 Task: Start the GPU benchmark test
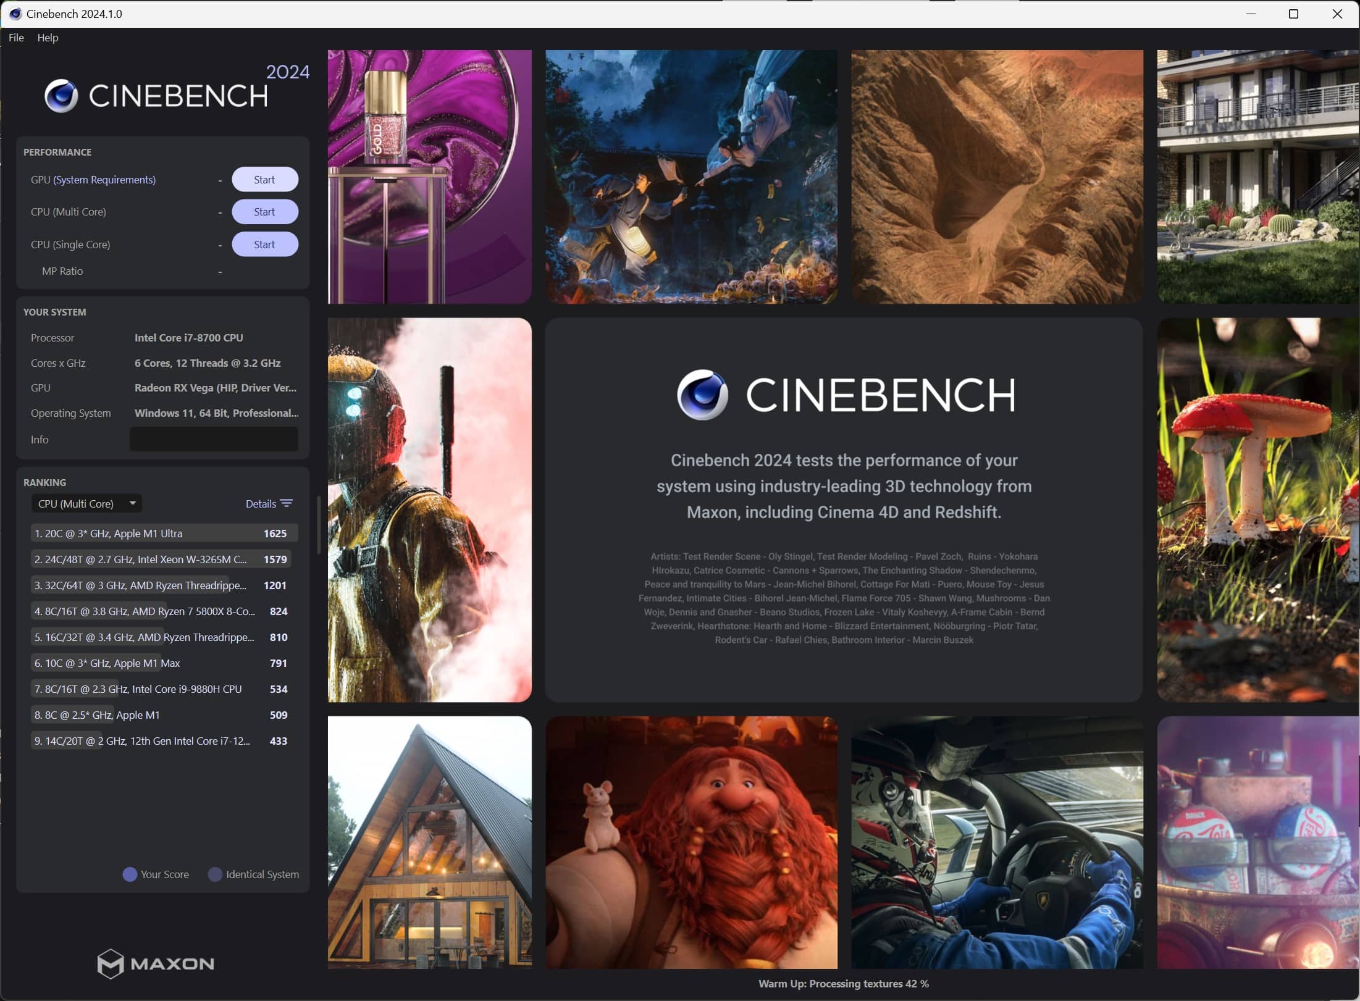tap(265, 180)
